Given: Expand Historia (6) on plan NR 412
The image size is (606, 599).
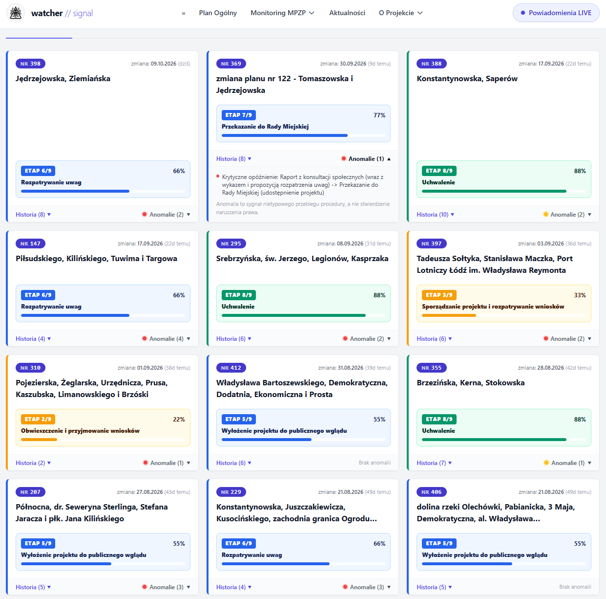Looking at the screenshot, I should click(234, 463).
